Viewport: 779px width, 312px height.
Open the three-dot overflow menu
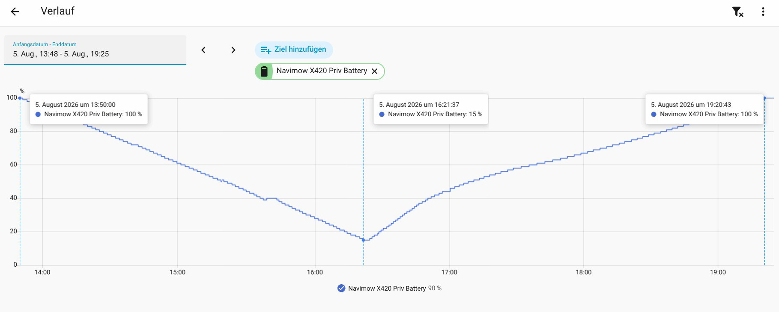point(763,12)
